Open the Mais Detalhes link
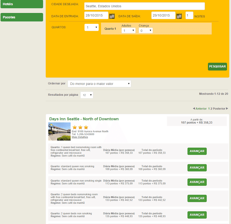Image resolution: width=231 pixels, height=224 pixels. [x=80, y=137]
